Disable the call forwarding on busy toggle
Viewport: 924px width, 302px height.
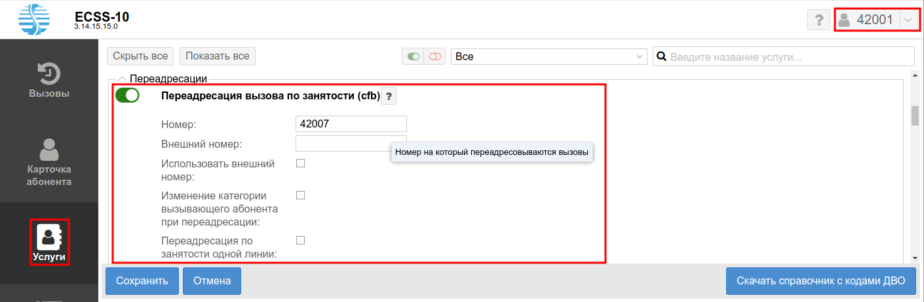(127, 95)
